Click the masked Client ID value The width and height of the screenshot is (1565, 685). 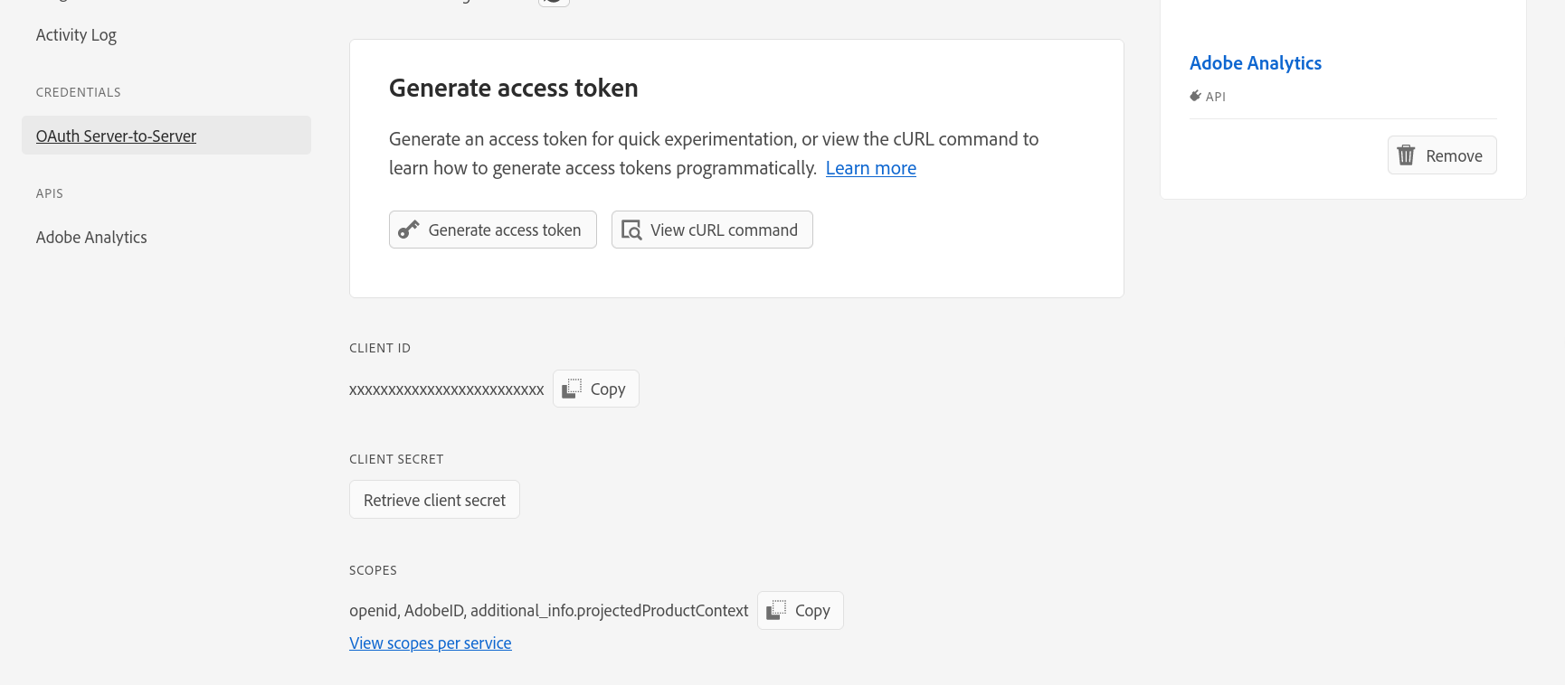446,389
